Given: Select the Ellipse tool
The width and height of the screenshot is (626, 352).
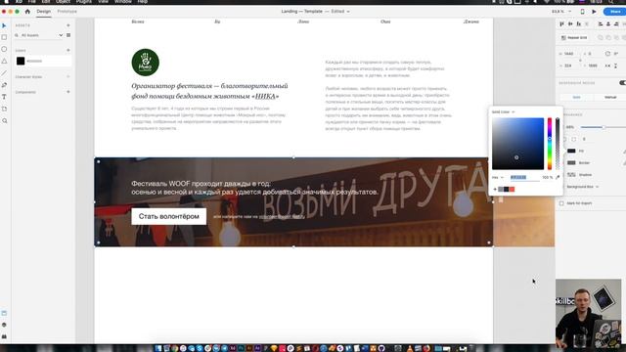Looking at the screenshot, I should tap(4, 49).
